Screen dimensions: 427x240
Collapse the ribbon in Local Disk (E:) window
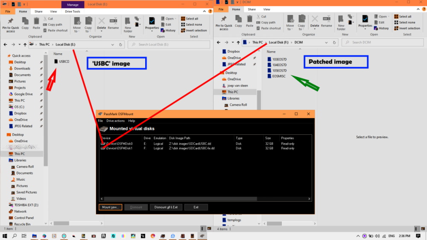point(204,12)
